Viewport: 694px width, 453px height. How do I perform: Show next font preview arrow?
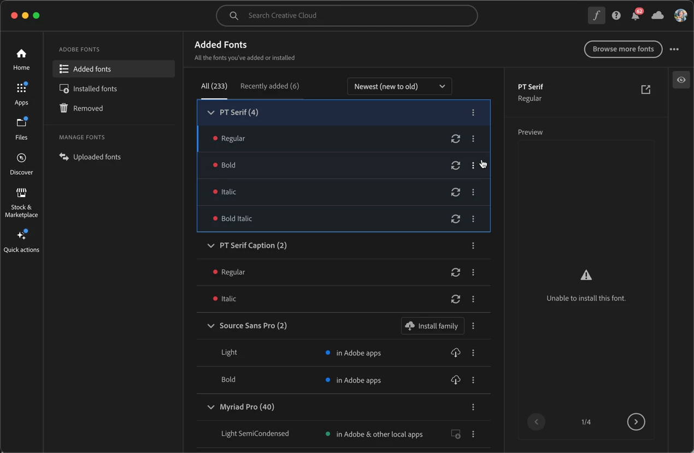pyautogui.click(x=636, y=422)
